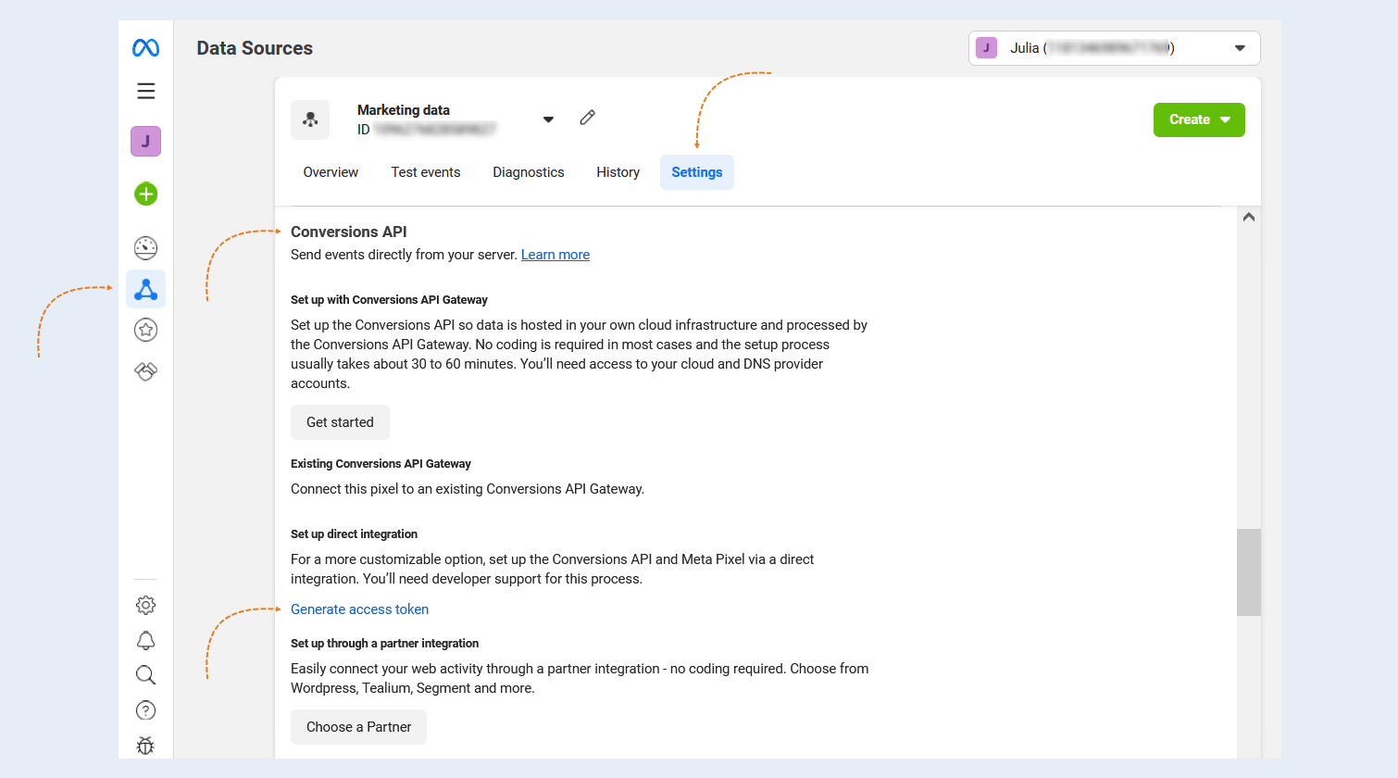The height and width of the screenshot is (778, 1398).
Task: Click 'Set up through a partner integration' heading
Action: (384, 644)
